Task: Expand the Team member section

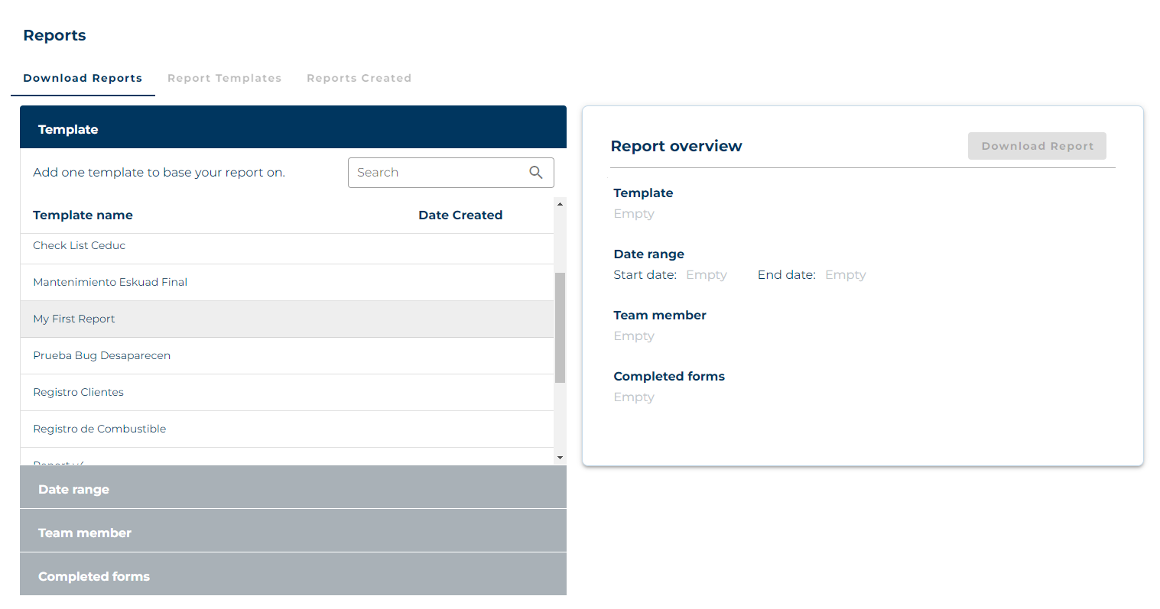Action: click(x=293, y=533)
